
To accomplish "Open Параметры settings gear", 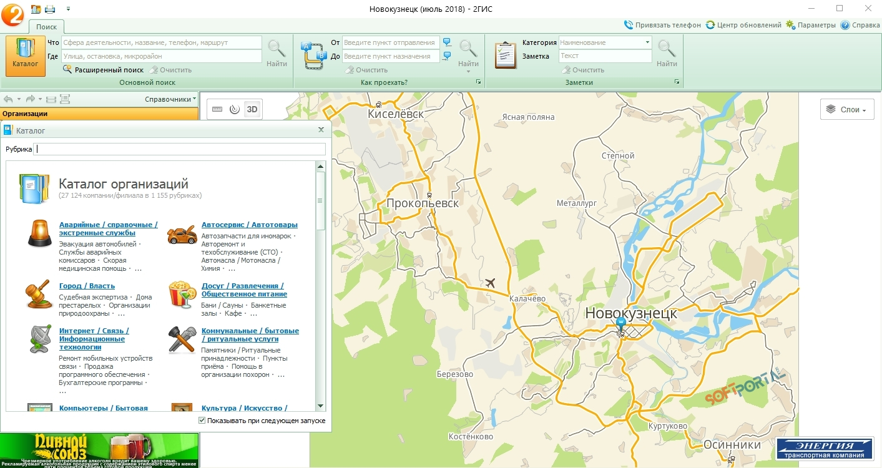I will pyautogui.click(x=810, y=25).
